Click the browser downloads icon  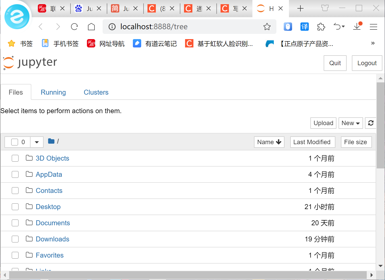click(357, 27)
